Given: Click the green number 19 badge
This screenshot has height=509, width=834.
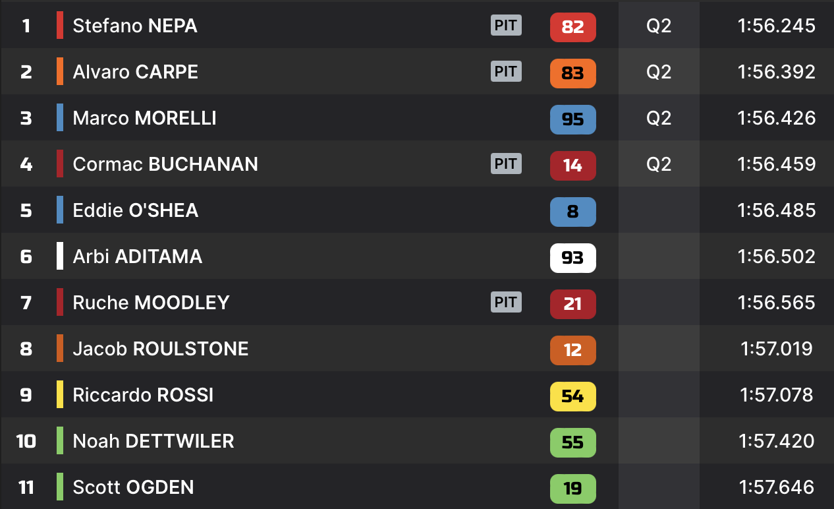Looking at the screenshot, I should 572,489.
